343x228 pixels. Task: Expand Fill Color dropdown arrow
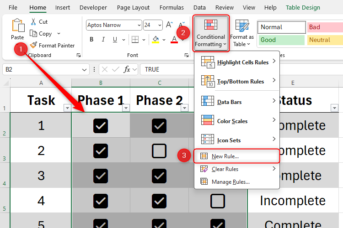164,40
